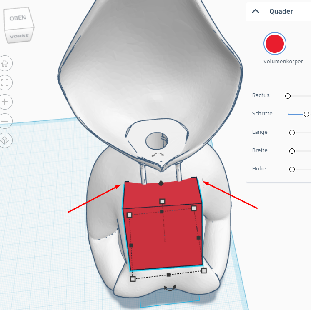Click the Quader panel title
The width and height of the screenshot is (311, 310).
click(x=281, y=12)
